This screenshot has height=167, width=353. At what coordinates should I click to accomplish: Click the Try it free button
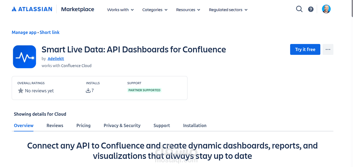tap(305, 49)
